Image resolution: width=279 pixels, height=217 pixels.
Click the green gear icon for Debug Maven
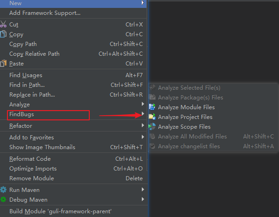point(3,199)
